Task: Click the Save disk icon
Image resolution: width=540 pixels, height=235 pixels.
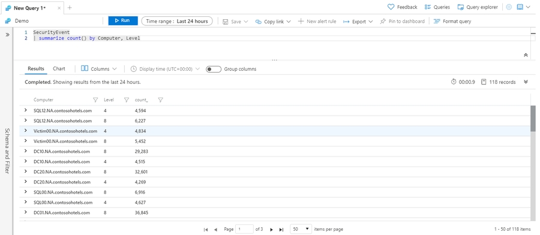Action: (x=226, y=22)
